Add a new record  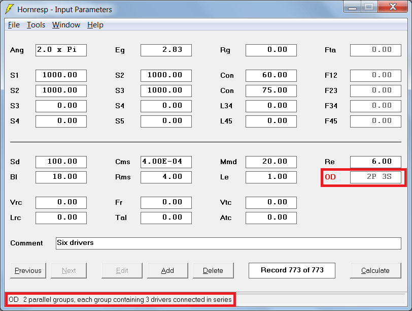167,270
